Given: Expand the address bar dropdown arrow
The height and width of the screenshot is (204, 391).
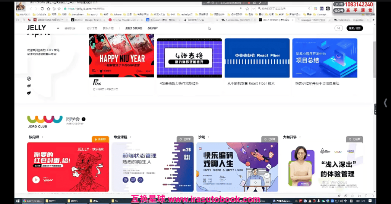Looking at the screenshot, I should coord(254,9).
